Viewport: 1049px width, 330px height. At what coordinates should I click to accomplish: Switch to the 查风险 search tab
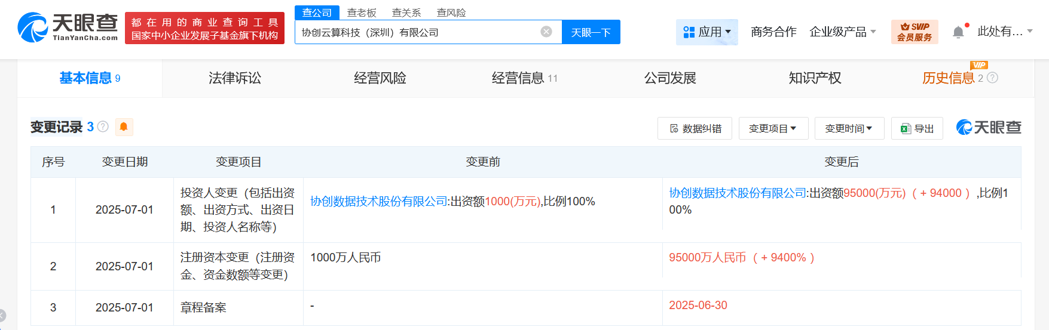(x=451, y=13)
